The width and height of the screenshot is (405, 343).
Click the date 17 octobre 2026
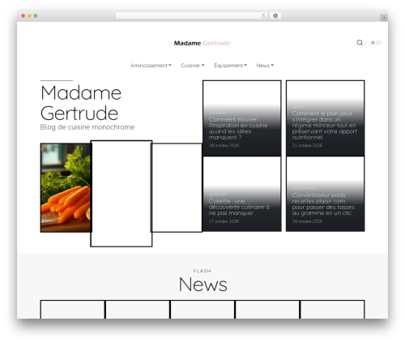[224, 221]
